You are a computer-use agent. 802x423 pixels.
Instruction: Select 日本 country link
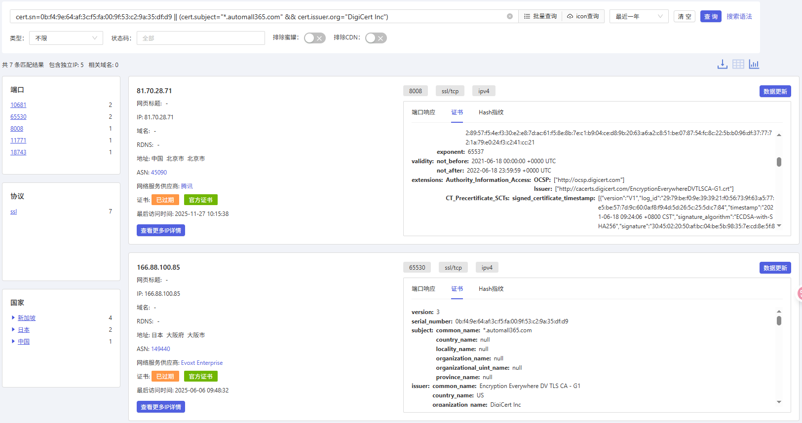click(x=24, y=330)
